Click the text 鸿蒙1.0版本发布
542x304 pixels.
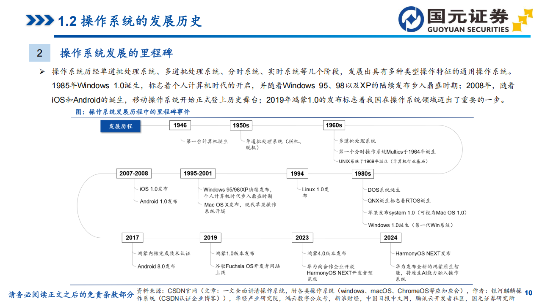click(235, 253)
